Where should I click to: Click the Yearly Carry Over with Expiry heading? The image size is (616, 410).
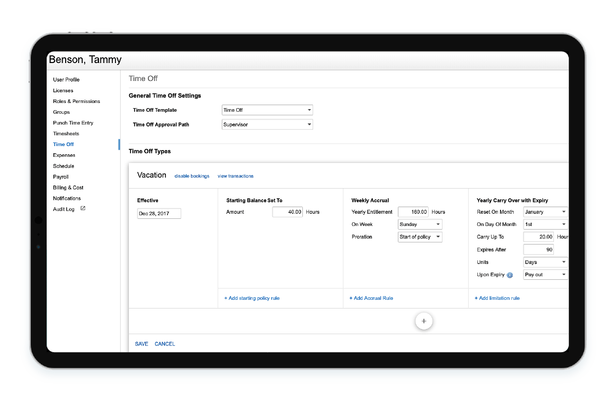[x=512, y=200]
